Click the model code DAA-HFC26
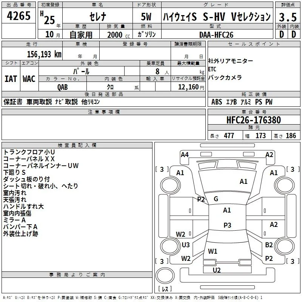The width and height of the screenshot is (302, 302). [x=216, y=35]
